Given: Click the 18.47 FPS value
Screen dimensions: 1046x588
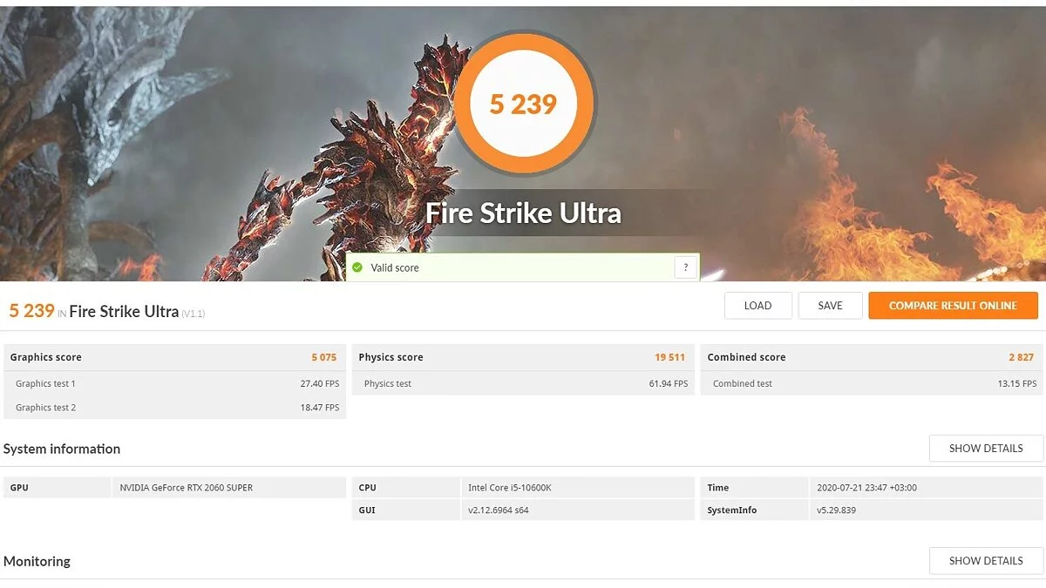Looking at the screenshot, I should point(320,408).
